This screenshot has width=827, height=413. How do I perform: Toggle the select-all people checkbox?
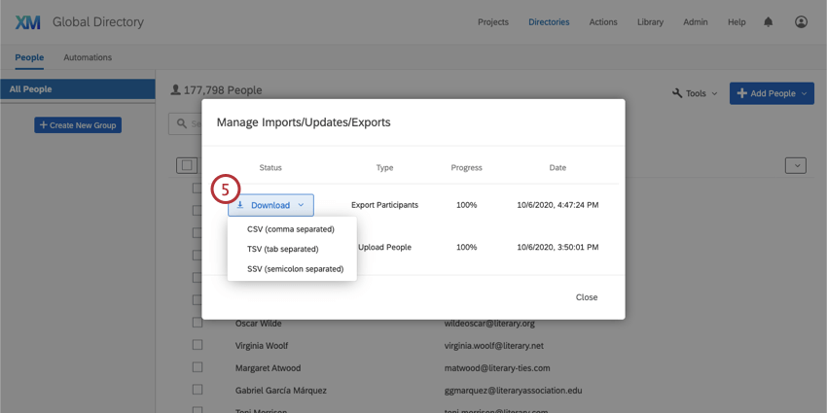click(x=185, y=165)
